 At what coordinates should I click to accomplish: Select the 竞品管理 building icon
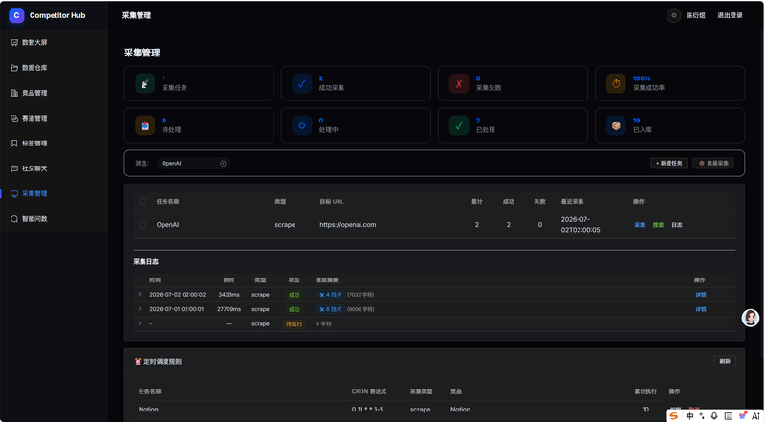[x=14, y=93]
